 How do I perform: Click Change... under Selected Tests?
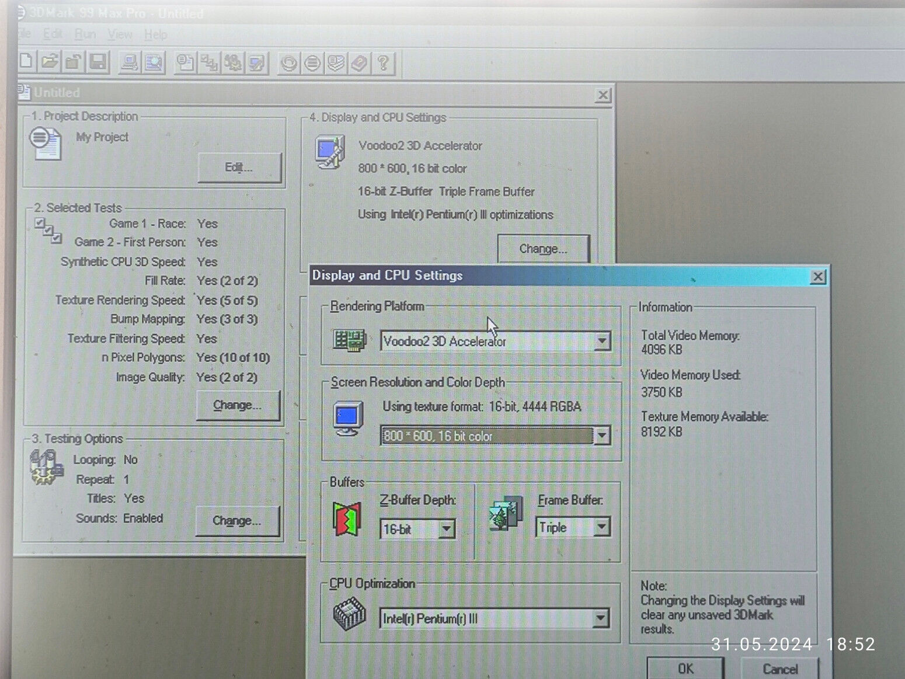click(x=238, y=405)
